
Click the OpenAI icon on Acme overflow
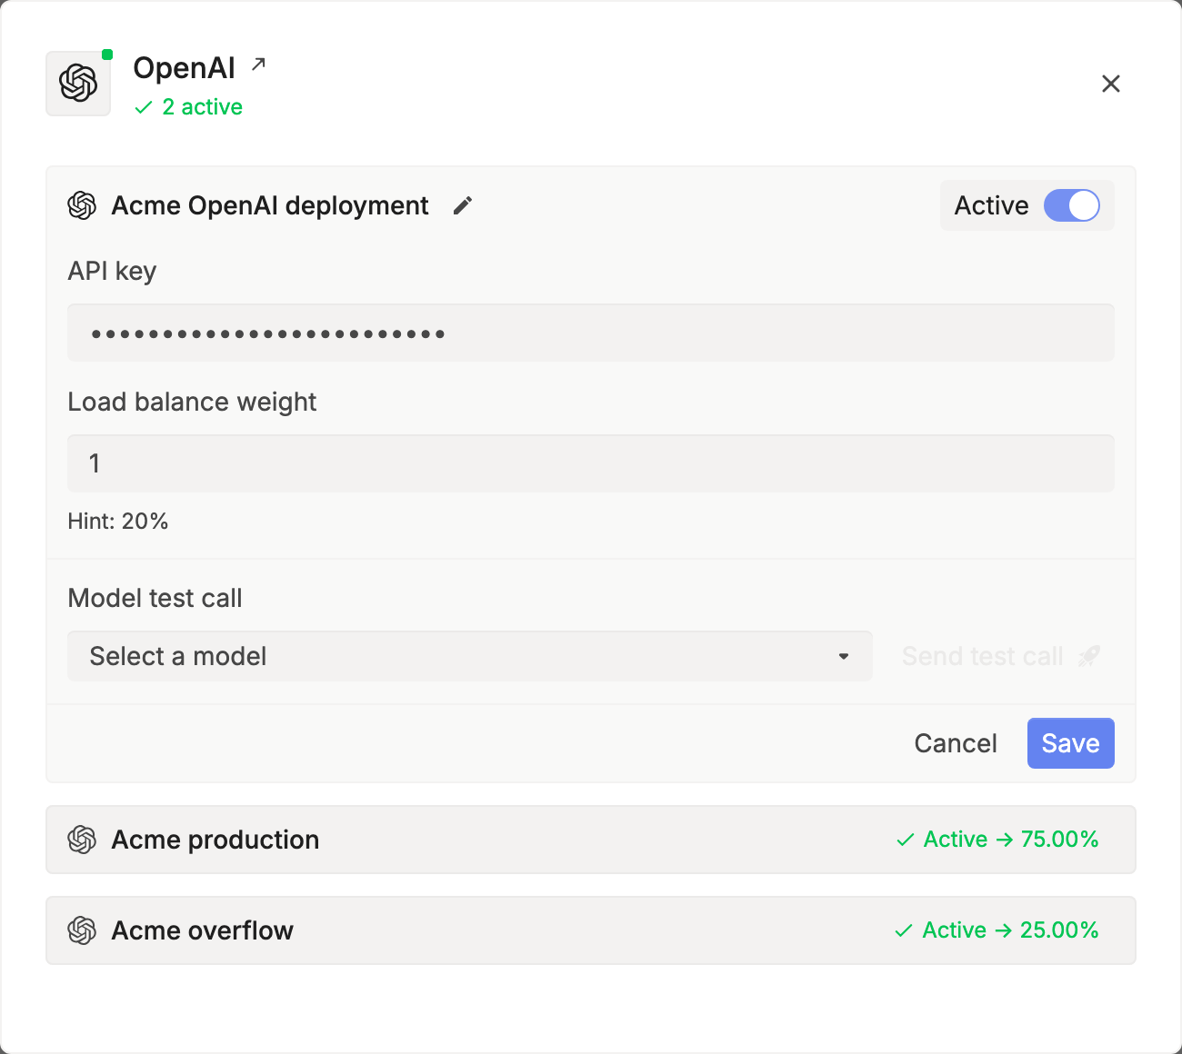click(x=82, y=930)
